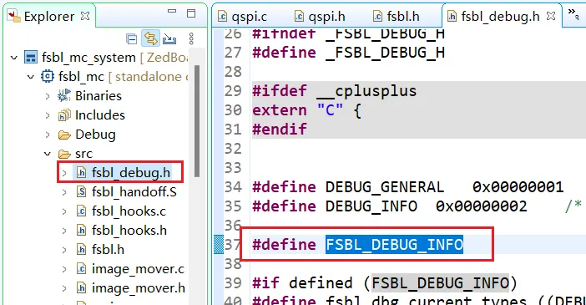Expand the Binaries node

click(48, 96)
